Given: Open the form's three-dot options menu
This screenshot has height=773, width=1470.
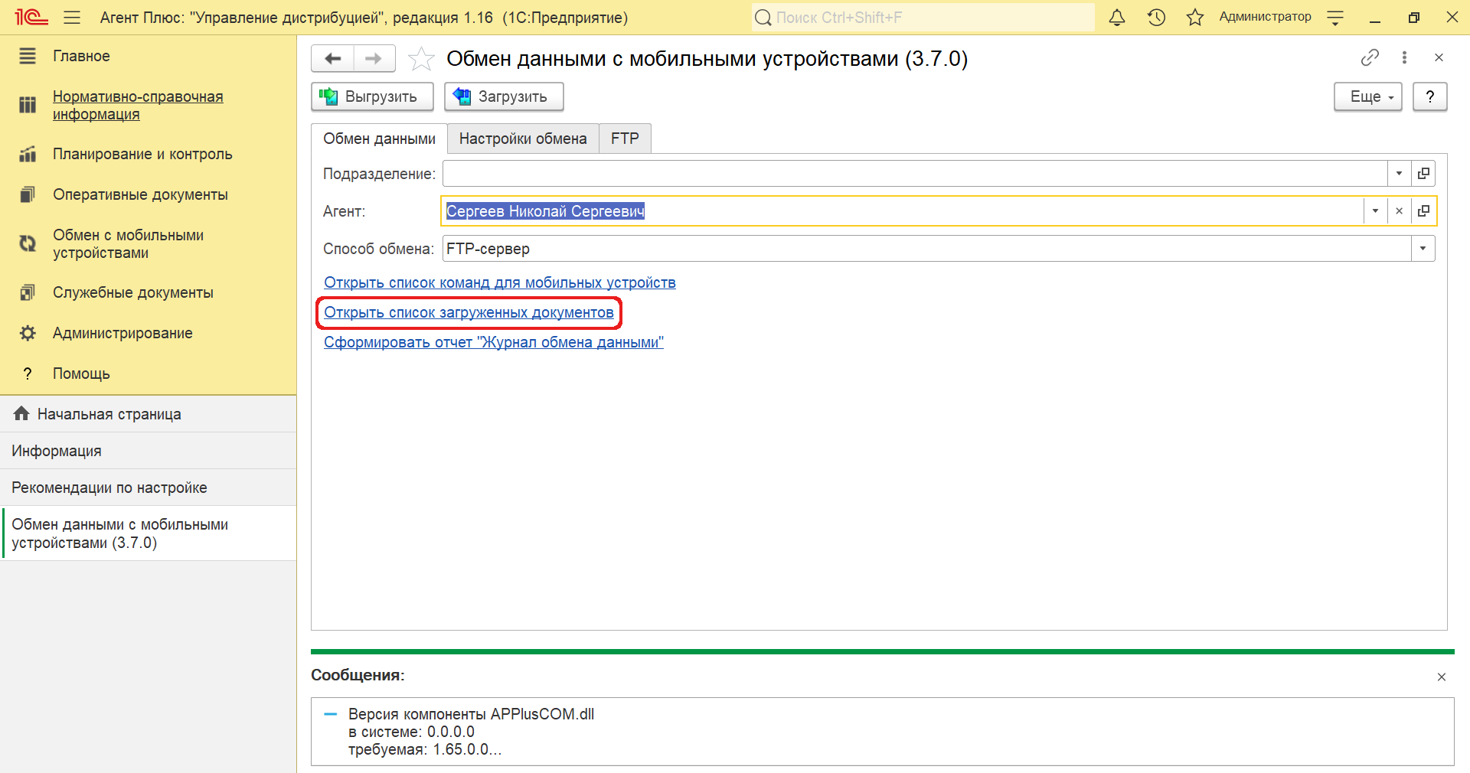Looking at the screenshot, I should [x=1404, y=57].
